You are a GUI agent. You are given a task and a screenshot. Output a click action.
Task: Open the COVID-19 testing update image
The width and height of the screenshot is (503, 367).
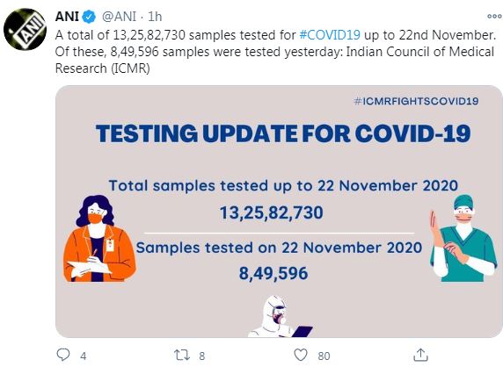coord(279,212)
